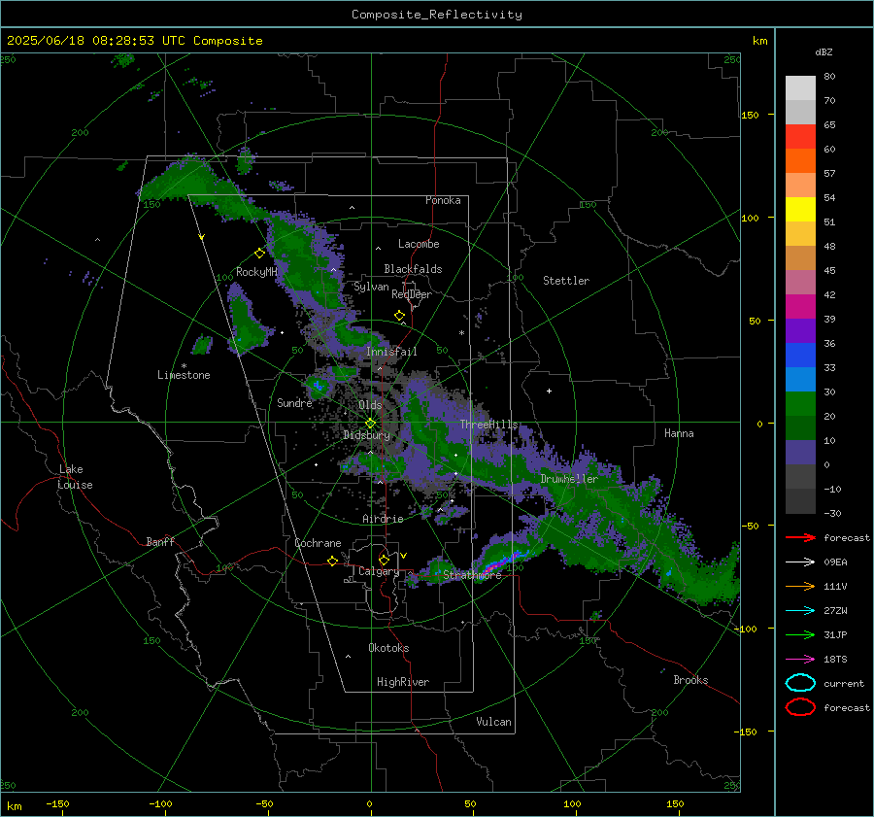Select the 30 dBZ light blue swatch

point(800,379)
